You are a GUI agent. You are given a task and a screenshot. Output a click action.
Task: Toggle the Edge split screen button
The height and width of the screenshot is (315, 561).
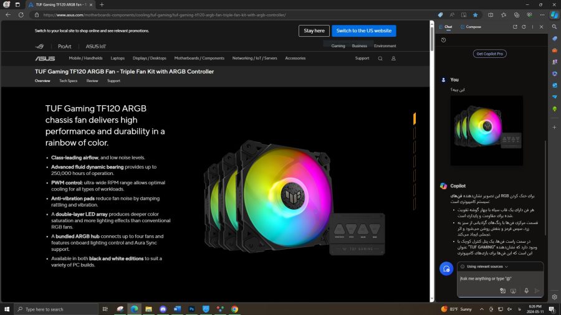pyautogui.click(x=491, y=14)
